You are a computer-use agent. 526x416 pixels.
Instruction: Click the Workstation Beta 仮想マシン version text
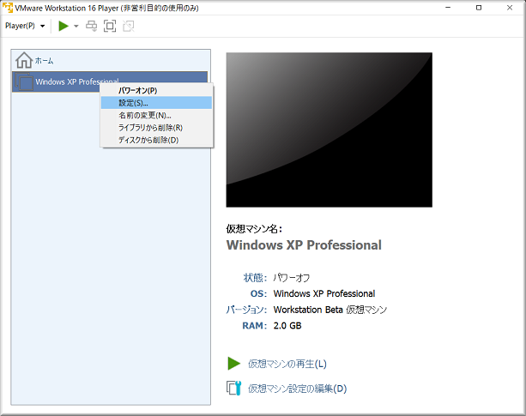coord(330,310)
